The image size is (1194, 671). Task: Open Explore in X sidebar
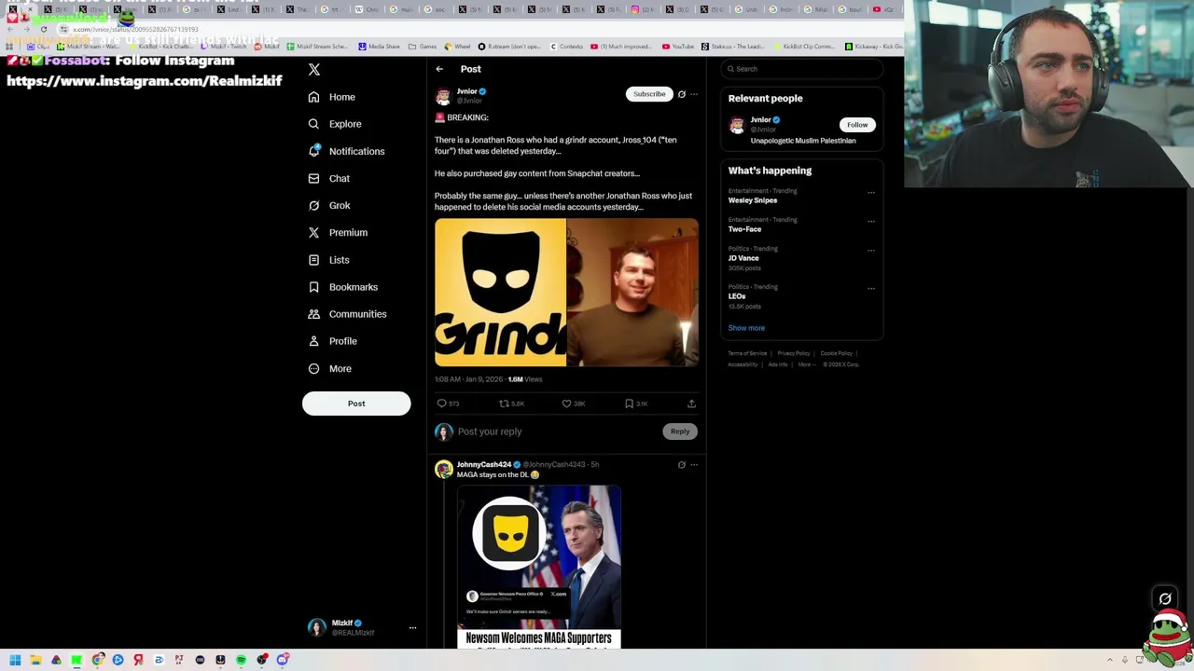tap(335, 124)
